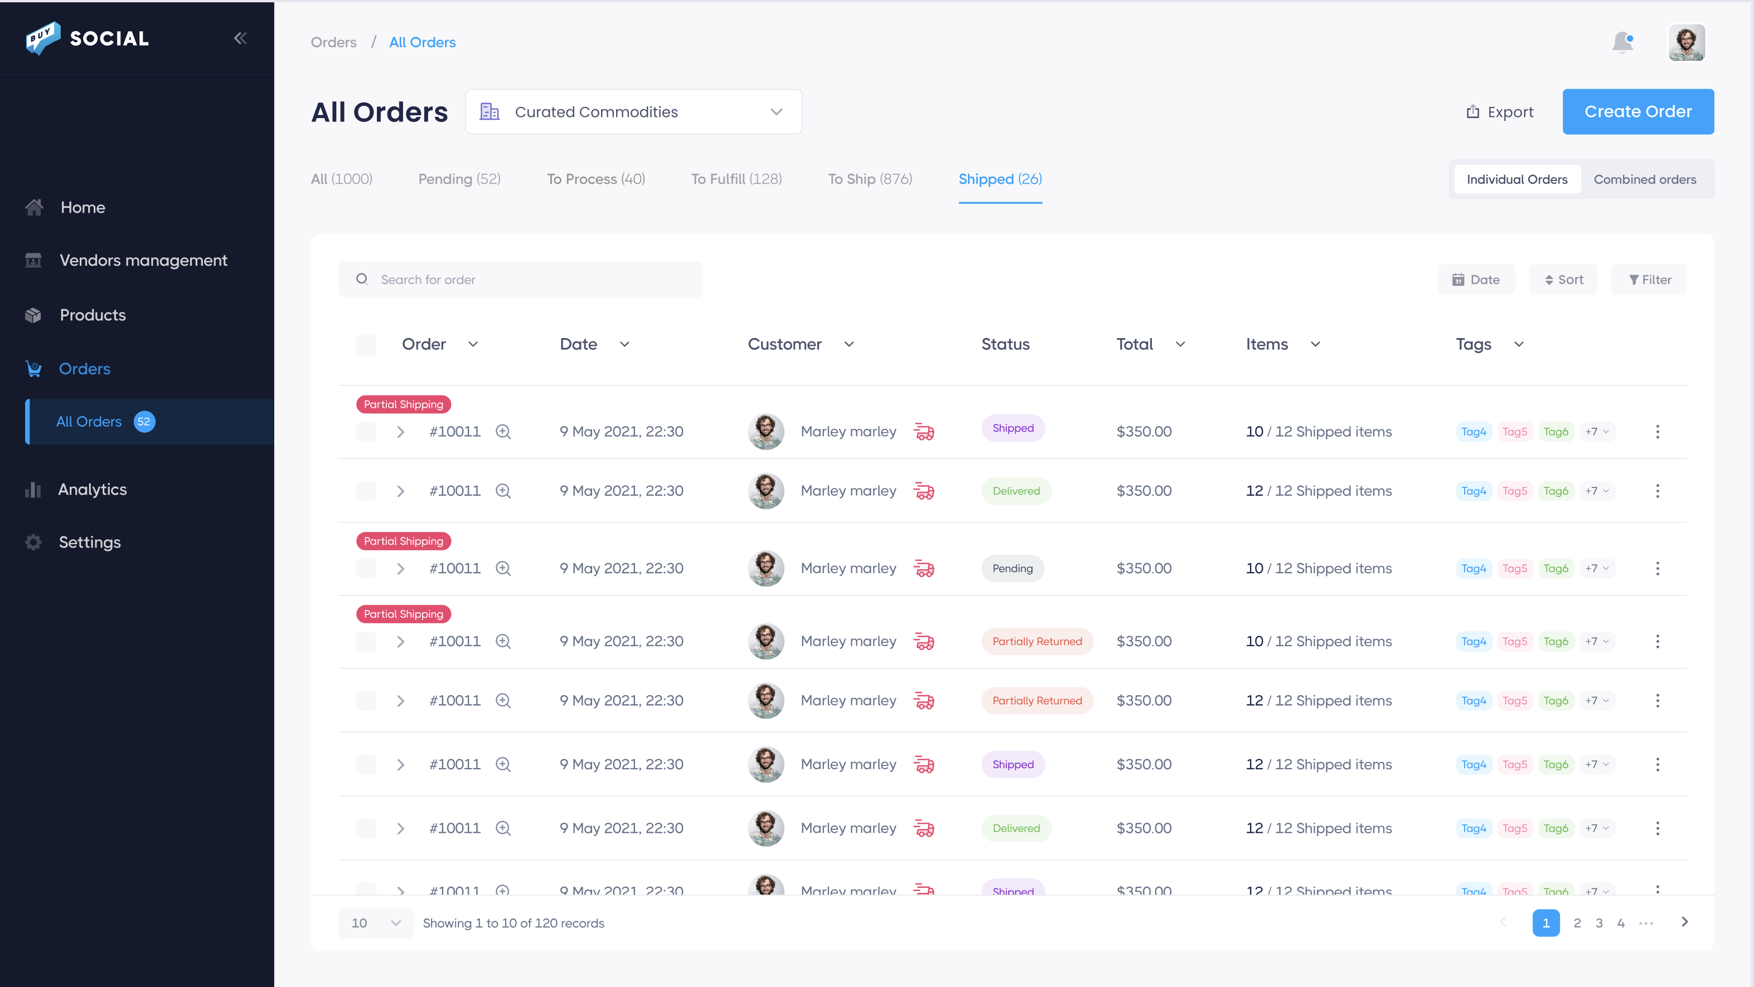
Task: Click the Create Order button
Action: tap(1637, 111)
